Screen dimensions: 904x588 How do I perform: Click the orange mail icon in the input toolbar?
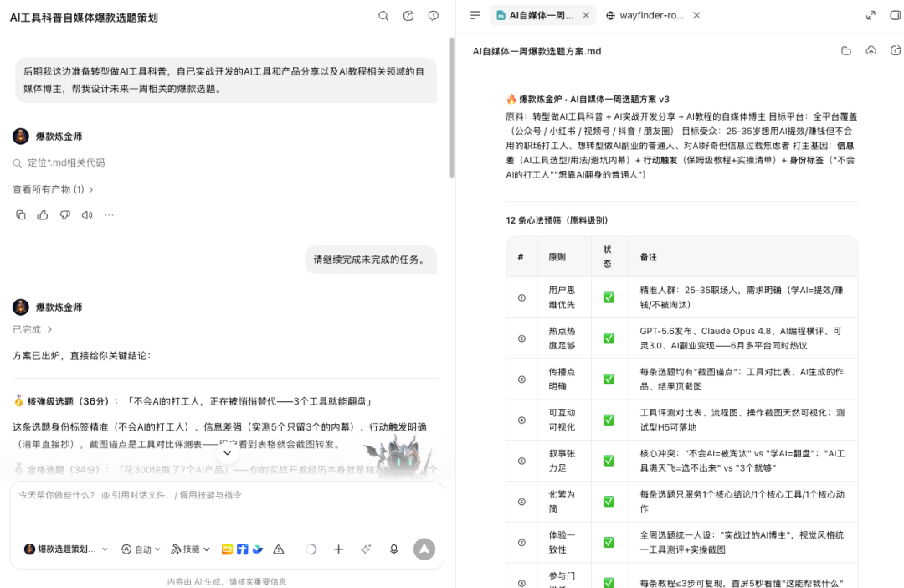pyautogui.click(x=227, y=549)
